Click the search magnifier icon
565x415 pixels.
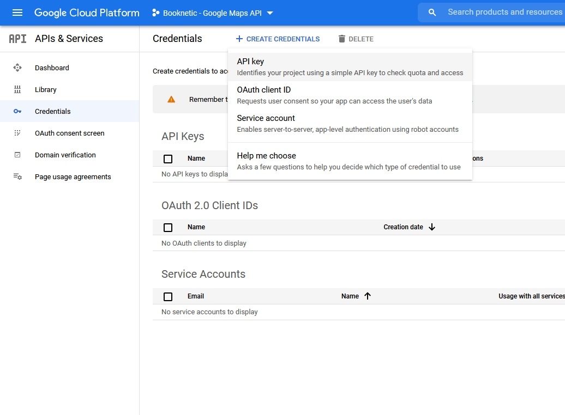pos(432,13)
